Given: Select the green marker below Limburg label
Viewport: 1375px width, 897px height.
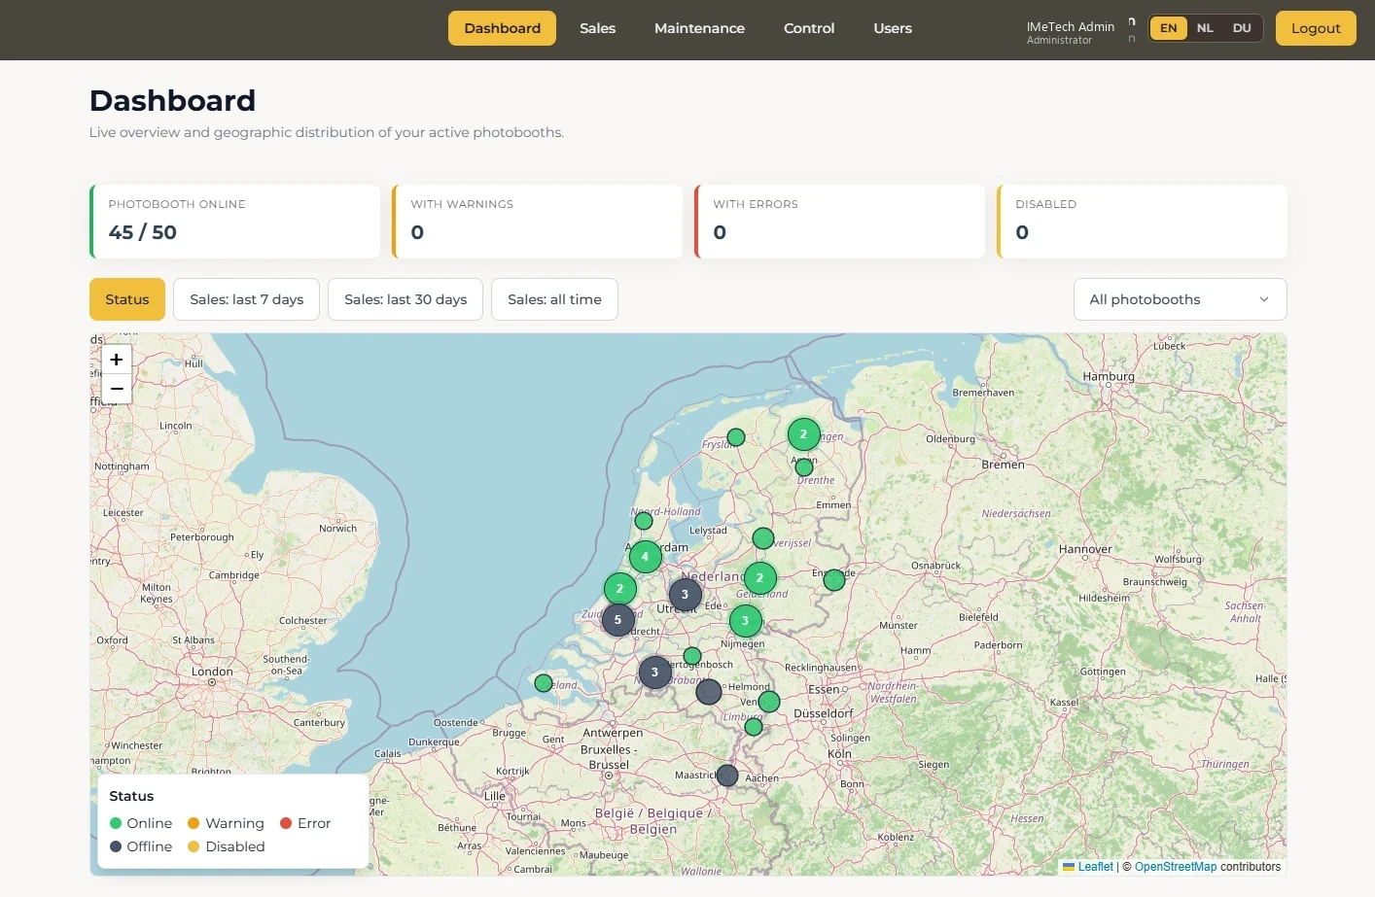Looking at the screenshot, I should pos(754,727).
